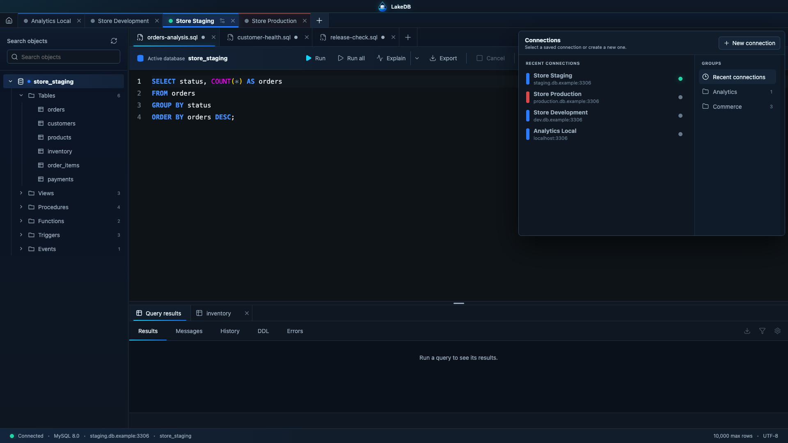Refresh the object tree
This screenshot has height=443, width=788.
point(114,41)
